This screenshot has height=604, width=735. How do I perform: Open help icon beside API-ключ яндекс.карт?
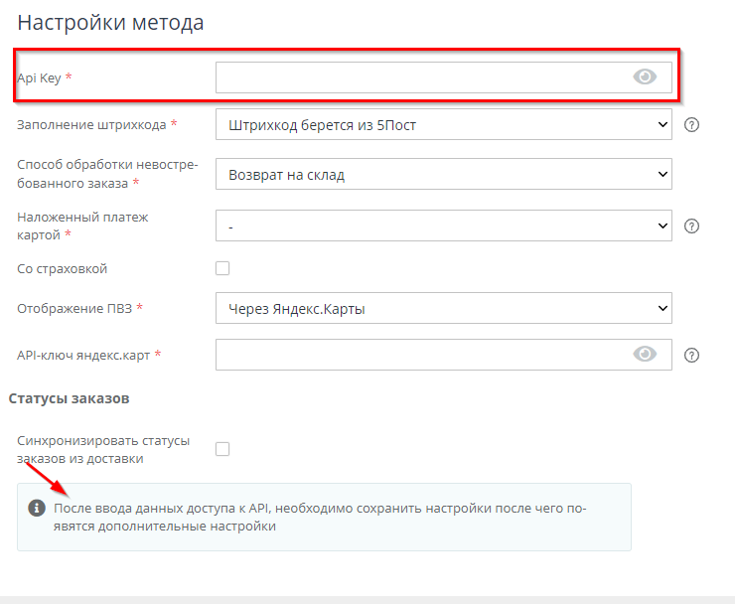(x=693, y=355)
